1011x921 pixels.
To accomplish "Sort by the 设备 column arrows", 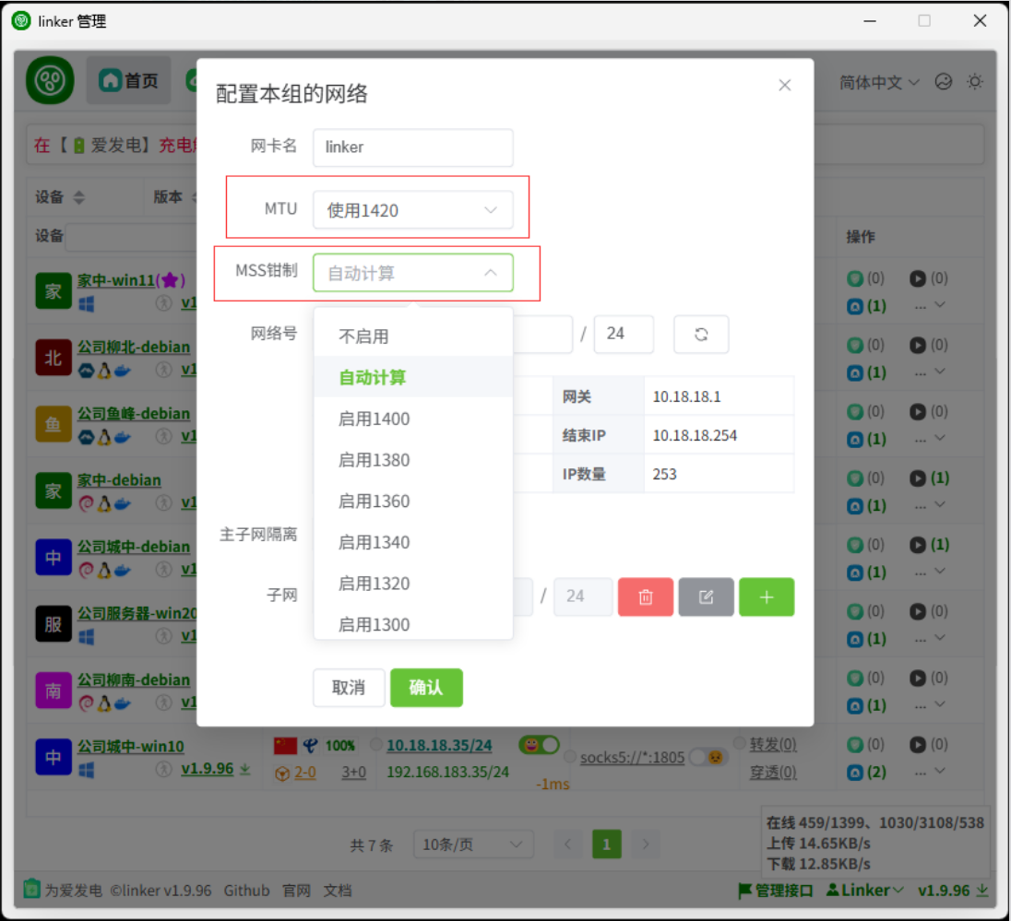I will point(79,197).
